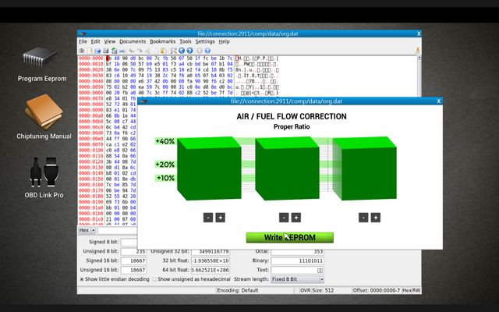Open the Tools menu
499x312 pixels.
click(x=185, y=41)
